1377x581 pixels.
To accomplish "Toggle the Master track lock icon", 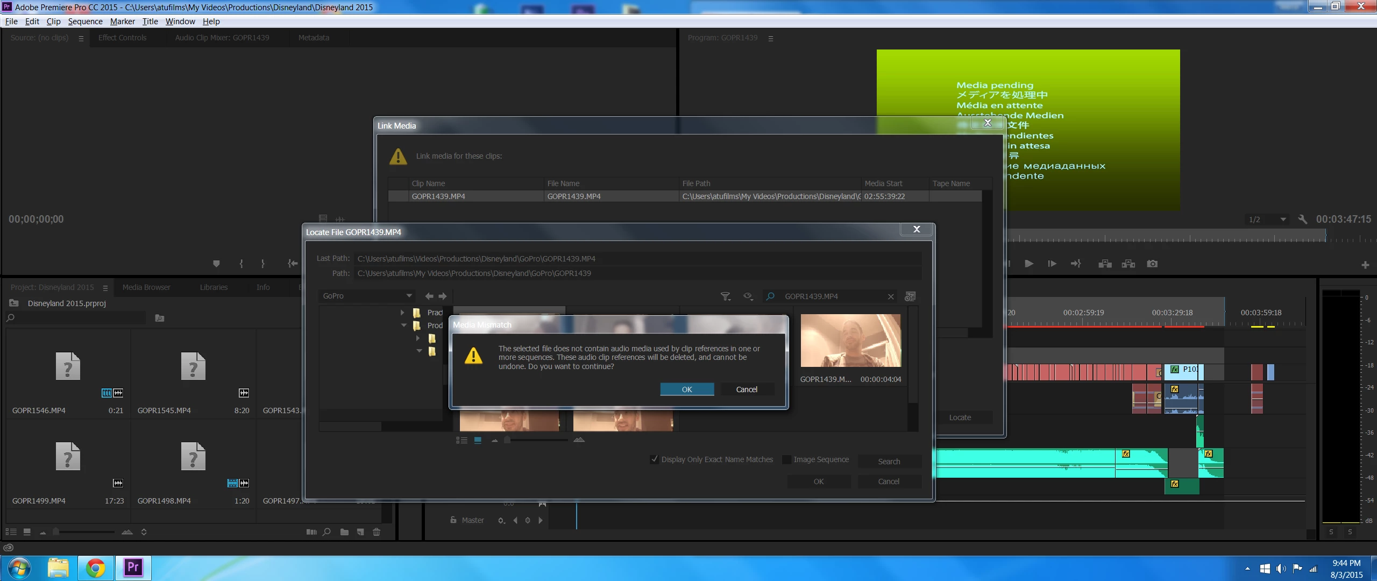I will (453, 520).
